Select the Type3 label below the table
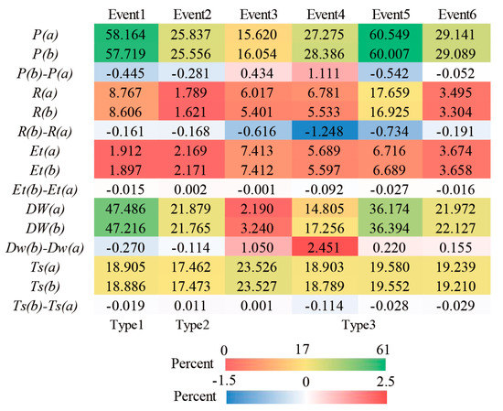 (359, 325)
